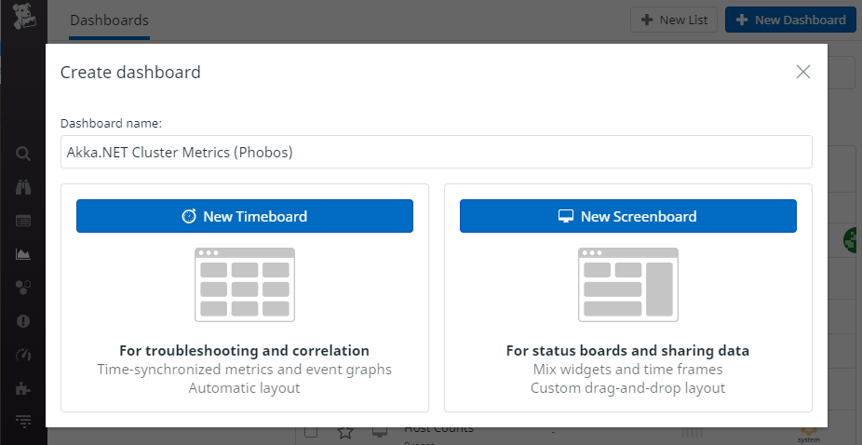
Task: Click 'Time-synchronized metrics and event graphs' text
Action: tap(245, 369)
